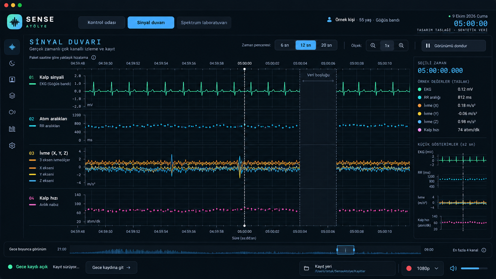Click the overnight overview waveform strip
The image size is (496, 279).
[x=245, y=251]
